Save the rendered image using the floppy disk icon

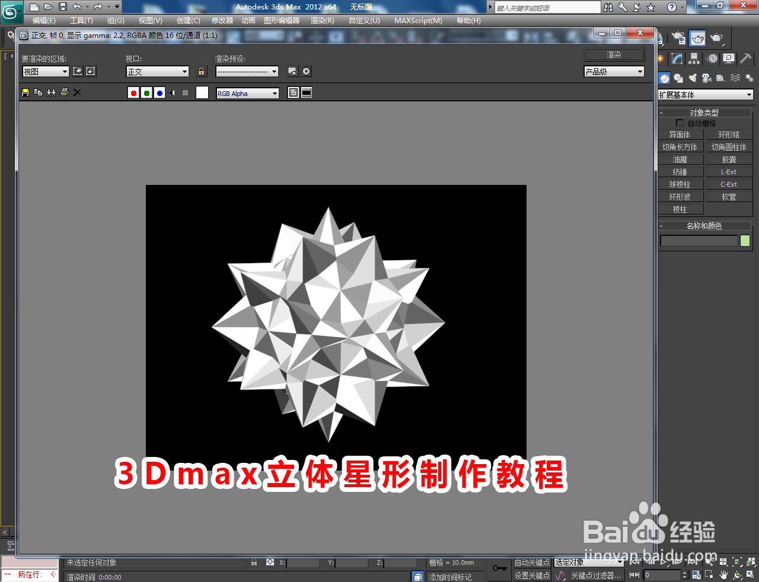(25, 92)
